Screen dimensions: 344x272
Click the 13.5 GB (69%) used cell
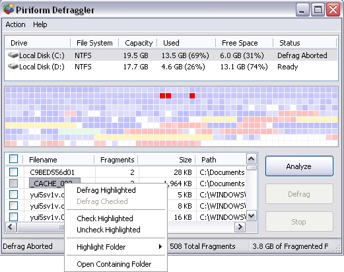tap(185, 55)
